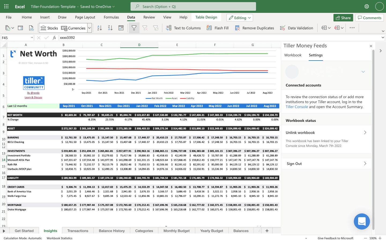Select the Stocks data type
This screenshot has width=386, height=241.
click(49, 28)
